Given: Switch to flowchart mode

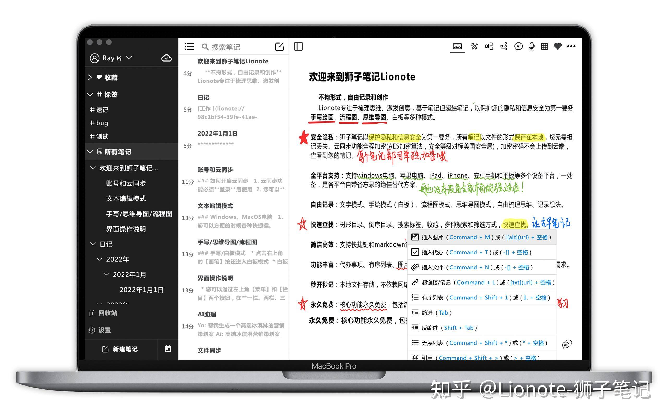Looking at the screenshot, I should coord(504,46).
